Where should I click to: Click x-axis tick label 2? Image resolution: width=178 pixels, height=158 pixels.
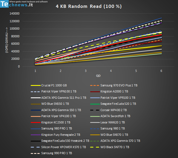pyautogui.click(x=61, y=71)
